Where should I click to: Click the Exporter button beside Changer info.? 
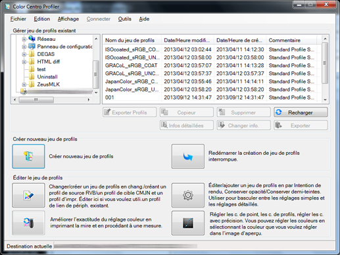coord(301,125)
